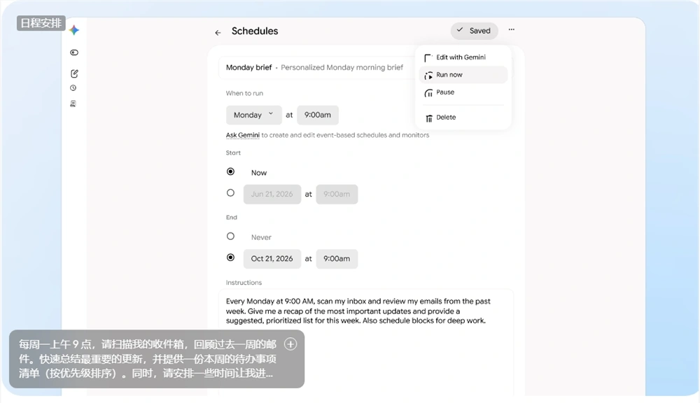Choose Pause from the menu
This screenshot has width=700, height=403.
(463, 92)
